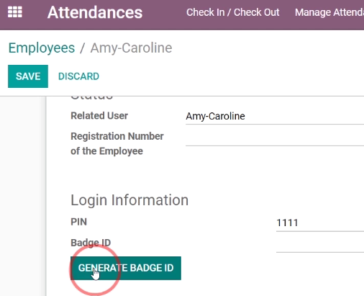Screen dimensions: 364x296
Task: Click the Badge ID label
Action: coord(91,243)
